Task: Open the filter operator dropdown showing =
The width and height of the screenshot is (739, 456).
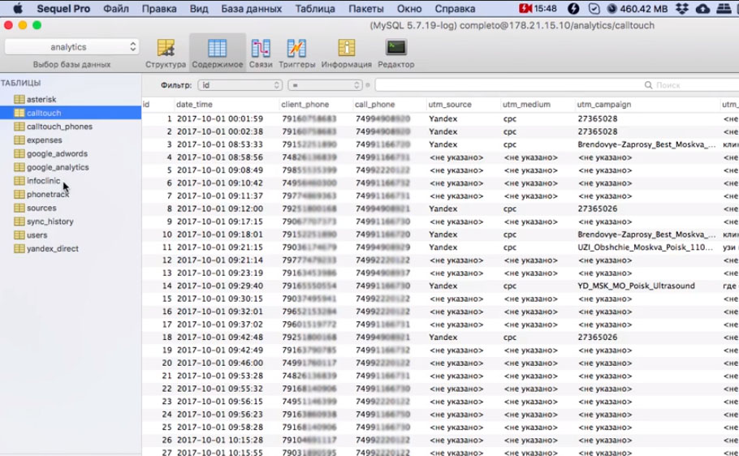Action: [325, 85]
